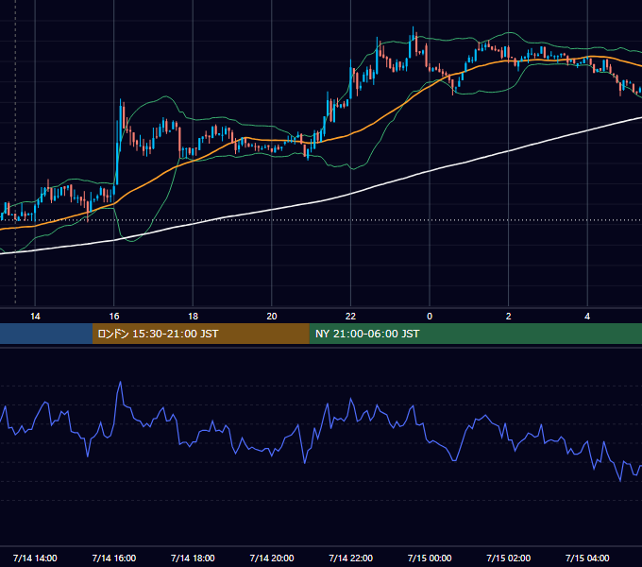Click the 18 hour axis label
The image size is (642, 567).
193,317
